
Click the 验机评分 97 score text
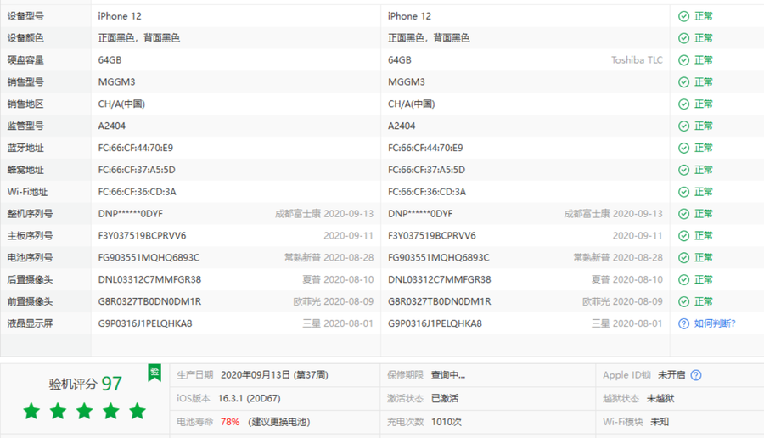point(86,384)
